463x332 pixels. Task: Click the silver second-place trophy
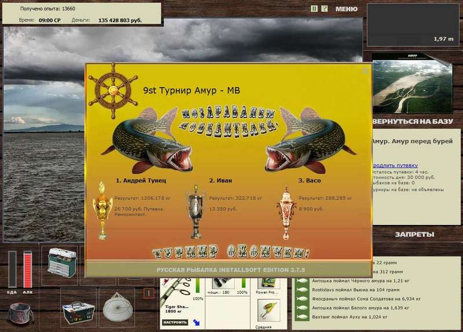point(196,211)
